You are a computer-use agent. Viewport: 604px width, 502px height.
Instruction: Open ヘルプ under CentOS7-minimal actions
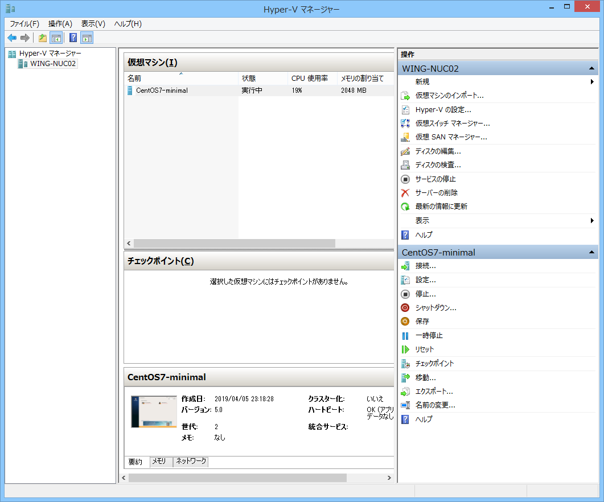(424, 419)
